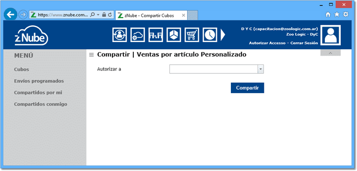Open browser home icon
Viewport: 357px width, 171px height.
pos(328,14)
